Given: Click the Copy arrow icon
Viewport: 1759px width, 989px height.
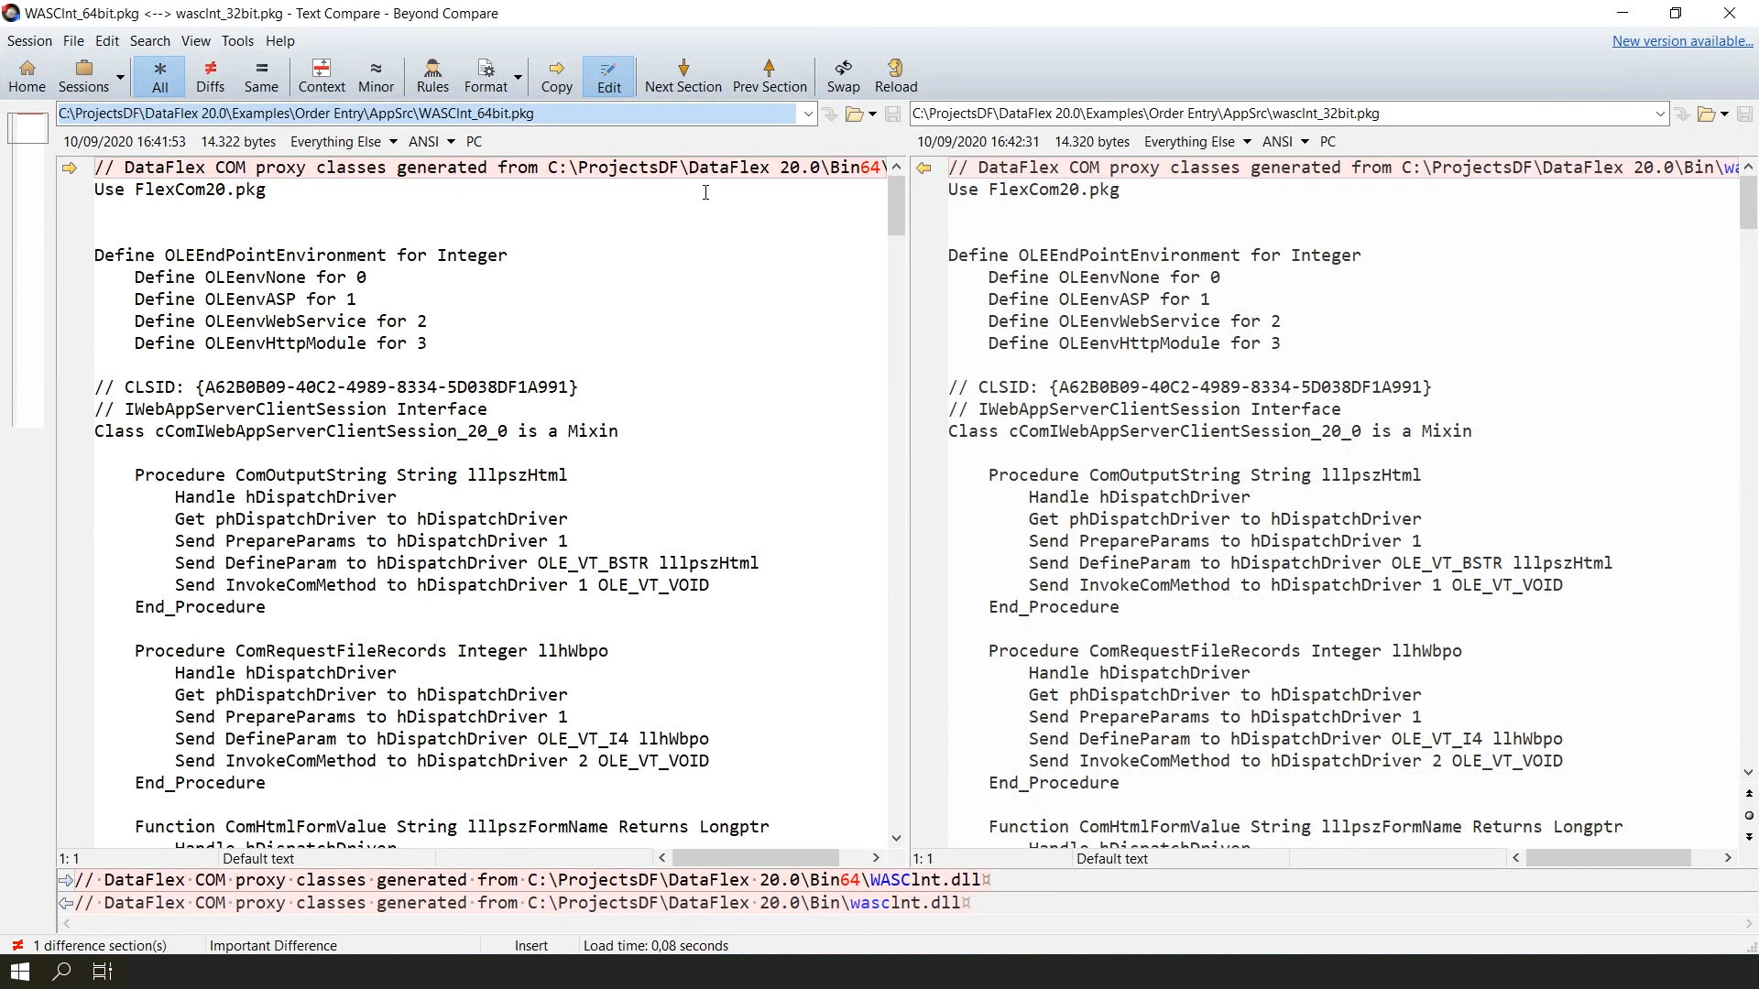Looking at the screenshot, I should (x=556, y=76).
